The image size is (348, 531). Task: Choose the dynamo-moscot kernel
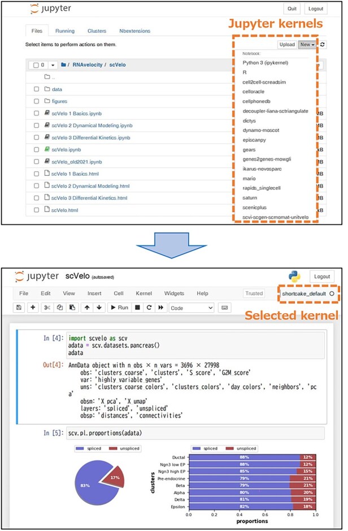pos(261,131)
